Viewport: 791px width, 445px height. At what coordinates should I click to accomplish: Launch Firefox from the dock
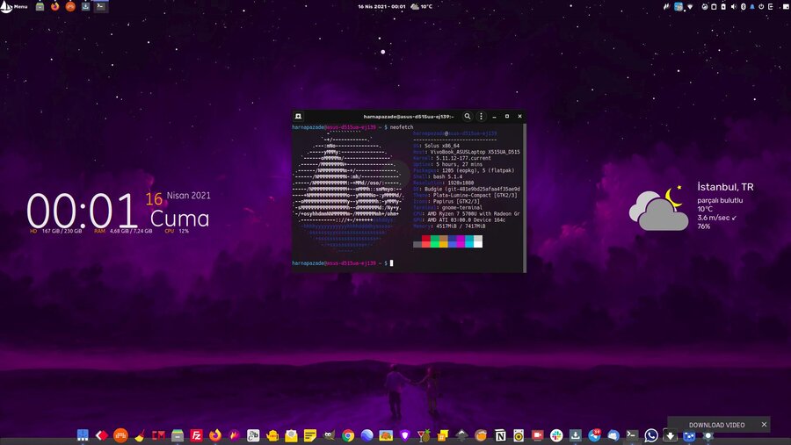pos(215,435)
